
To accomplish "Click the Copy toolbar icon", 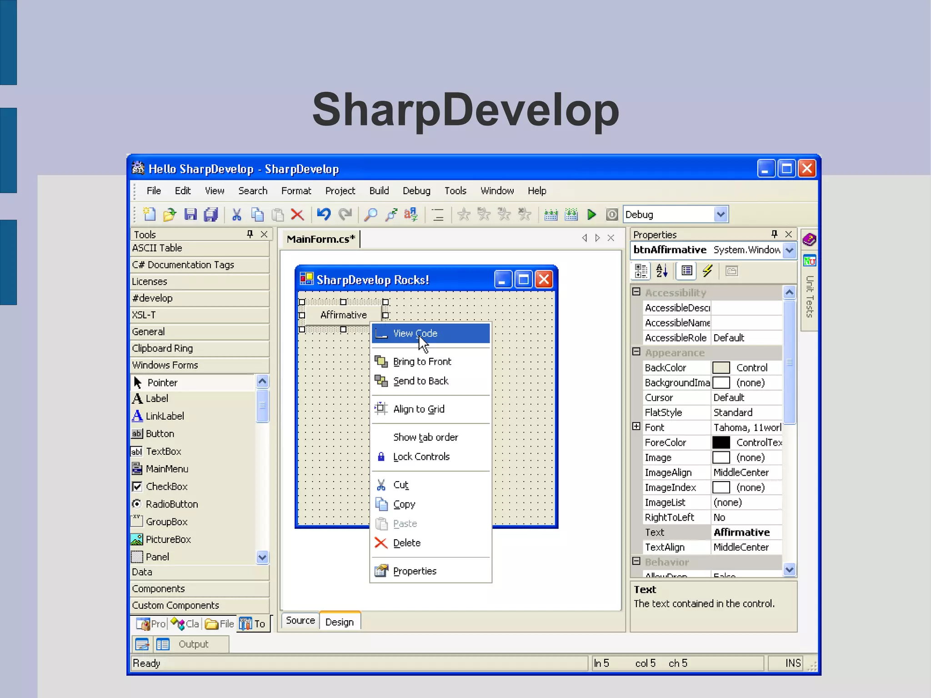I will click(x=257, y=214).
